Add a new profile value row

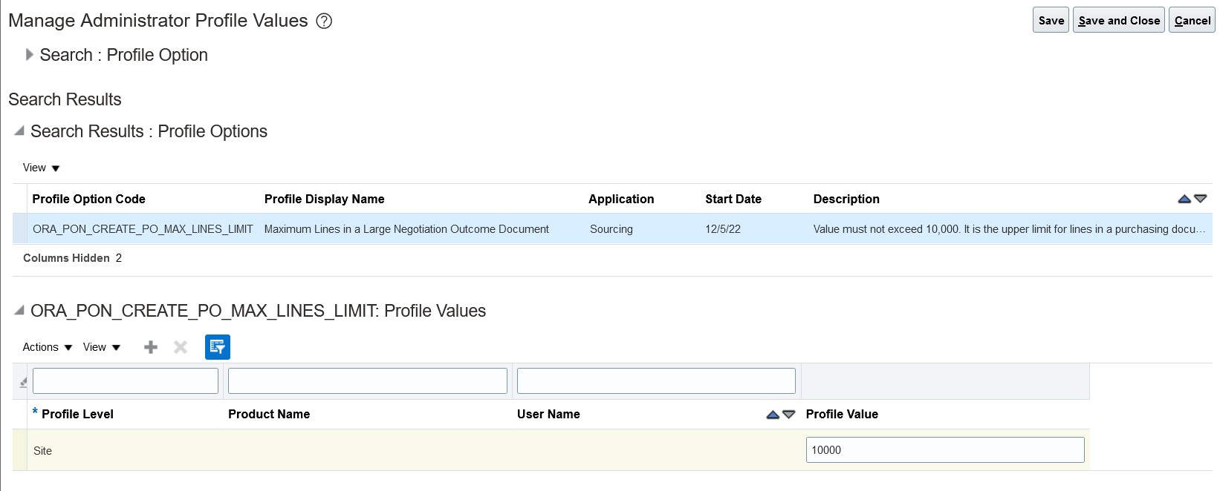tap(151, 347)
